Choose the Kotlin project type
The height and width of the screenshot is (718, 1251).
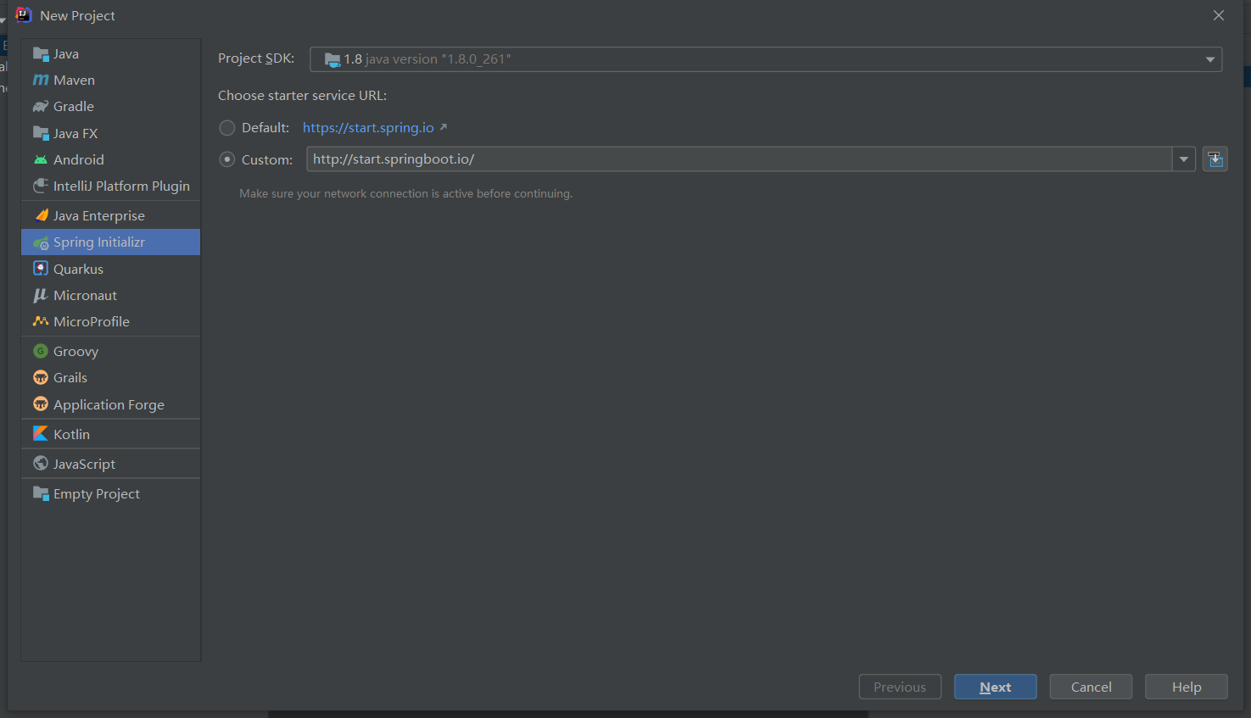(x=71, y=433)
